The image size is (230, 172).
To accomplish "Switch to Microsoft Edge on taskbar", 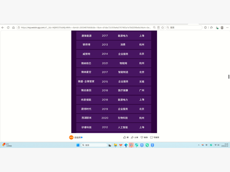I will tap(126, 145).
